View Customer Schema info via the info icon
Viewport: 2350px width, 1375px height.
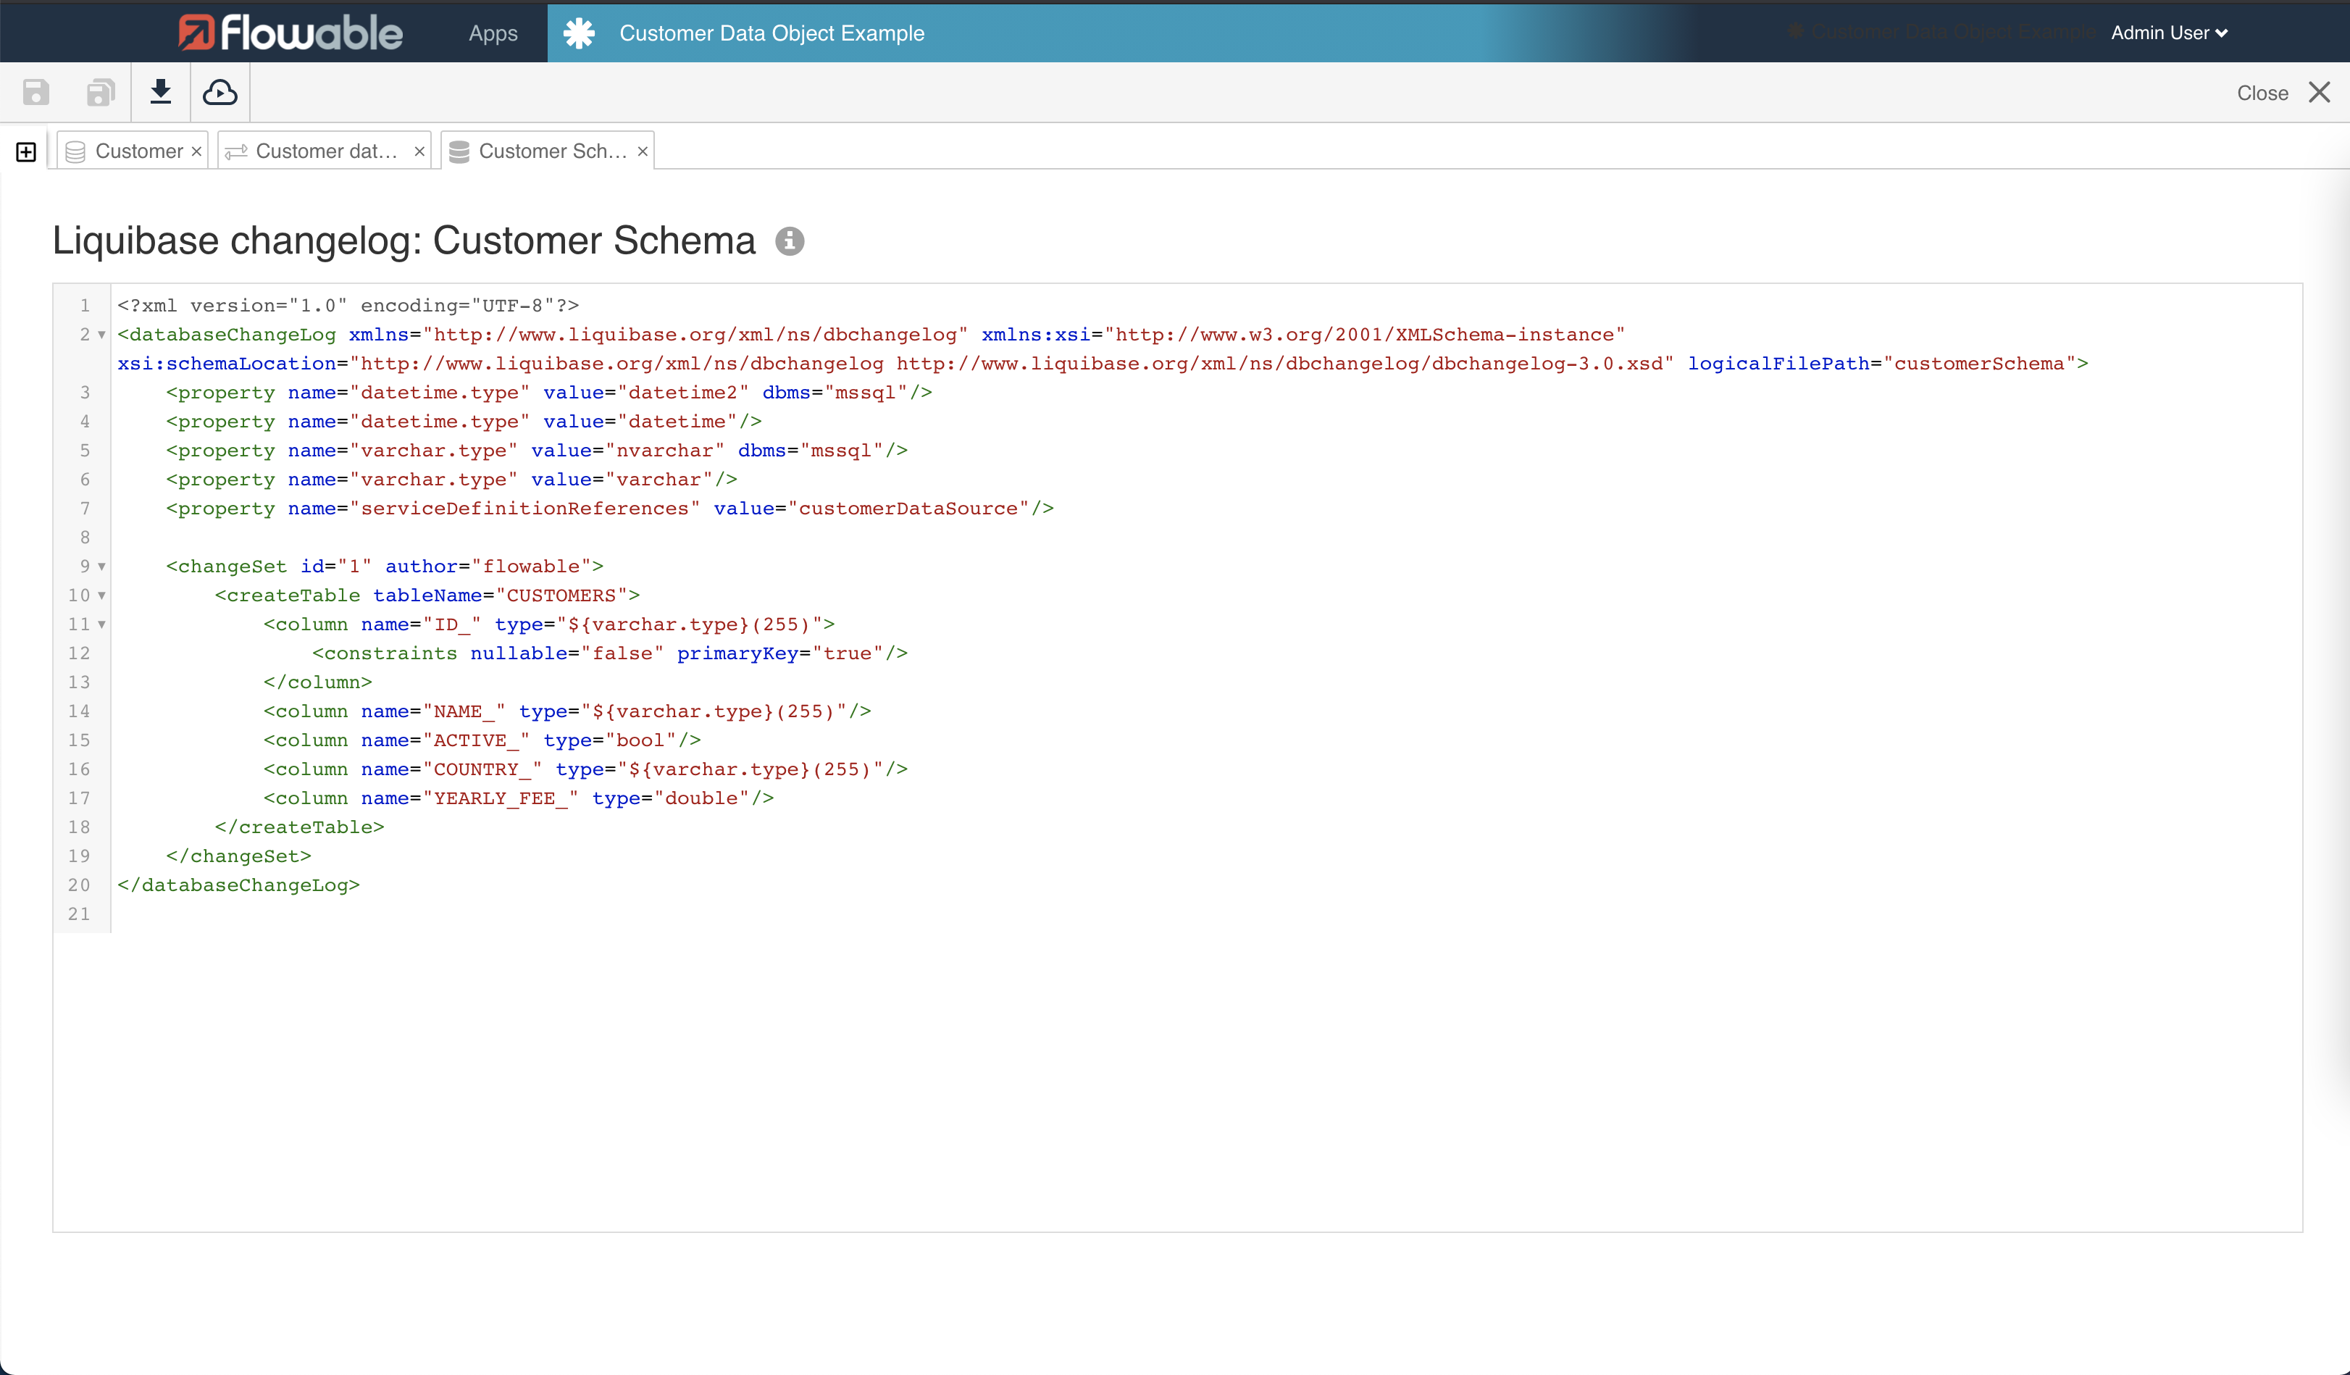click(x=789, y=241)
